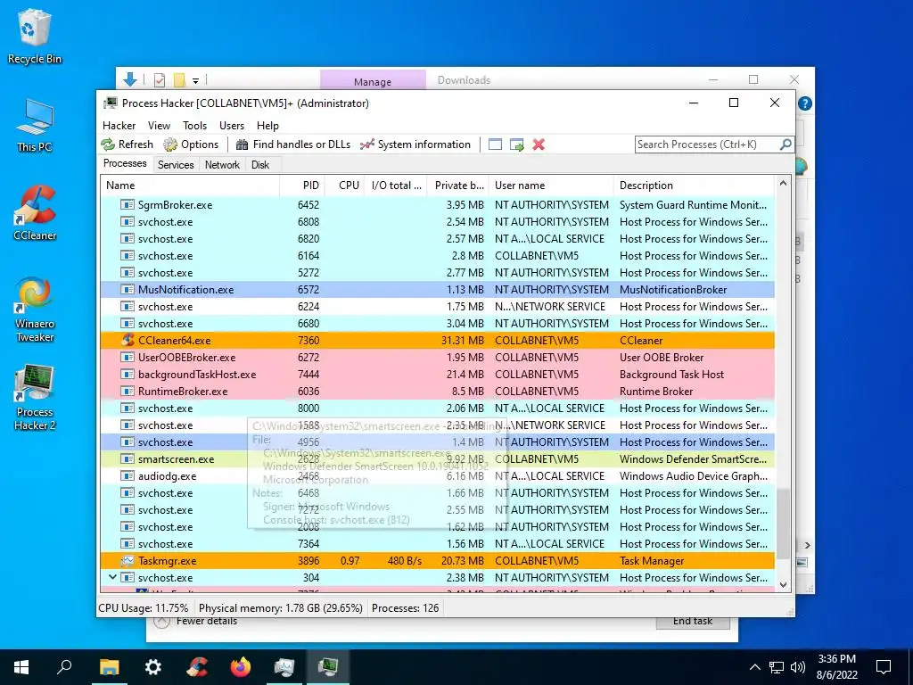Image resolution: width=913 pixels, height=685 pixels.
Task: Click the MusNotification.exe process icon
Action: coord(127,290)
